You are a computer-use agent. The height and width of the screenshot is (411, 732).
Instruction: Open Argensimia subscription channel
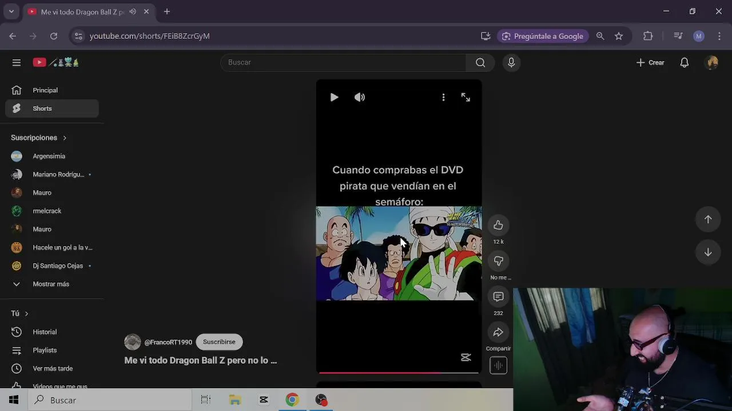(x=52, y=156)
